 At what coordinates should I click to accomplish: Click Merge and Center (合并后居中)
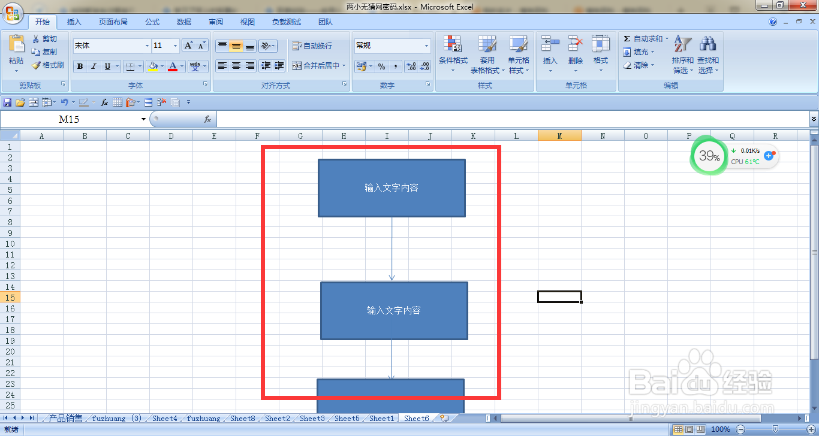[x=316, y=66]
